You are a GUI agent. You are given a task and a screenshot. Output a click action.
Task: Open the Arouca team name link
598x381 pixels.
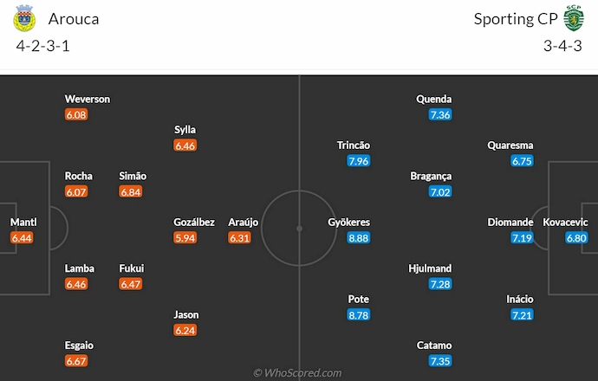pos(74,19)
